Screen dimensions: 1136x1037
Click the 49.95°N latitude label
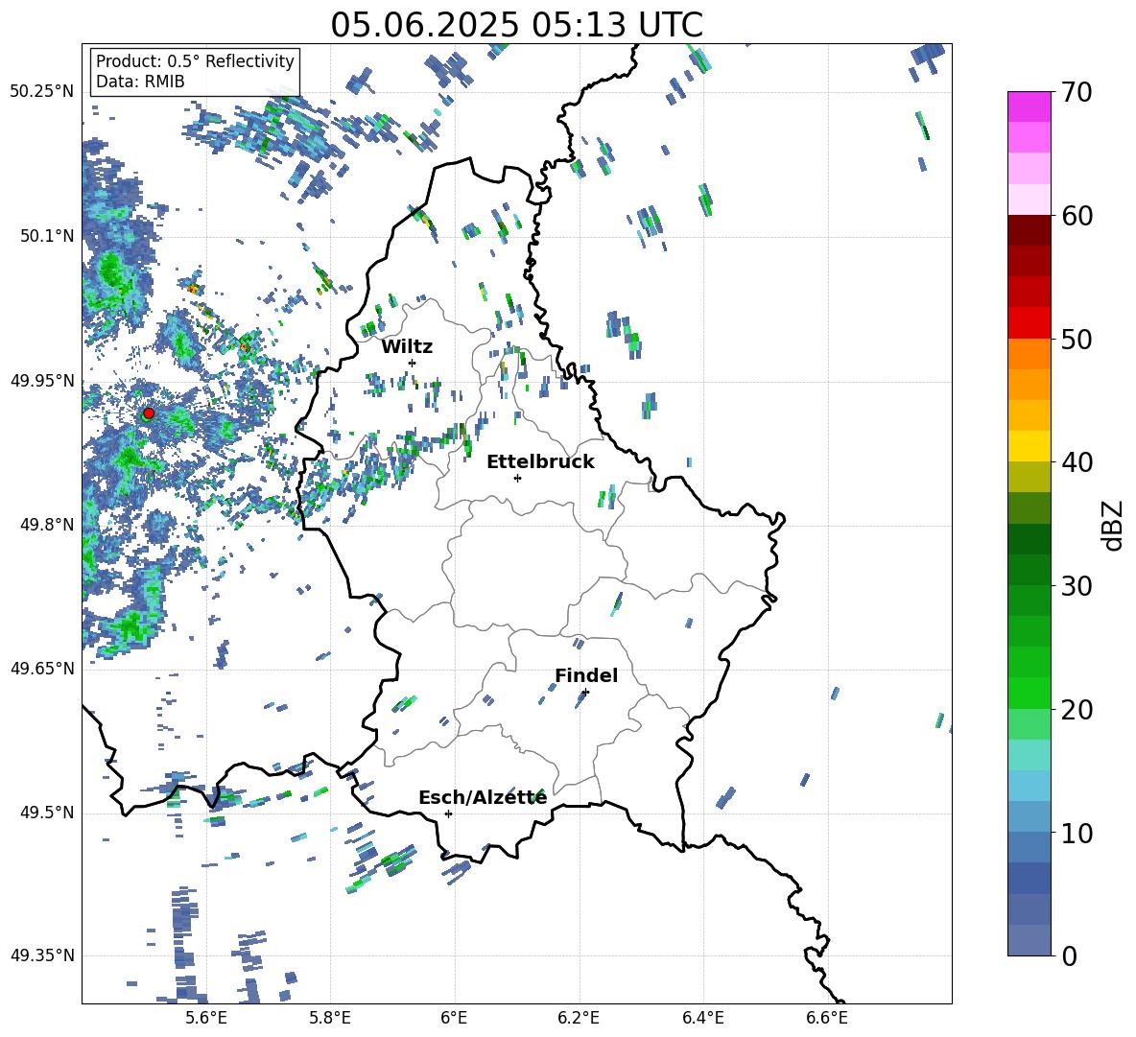click(x=42, y=380)
